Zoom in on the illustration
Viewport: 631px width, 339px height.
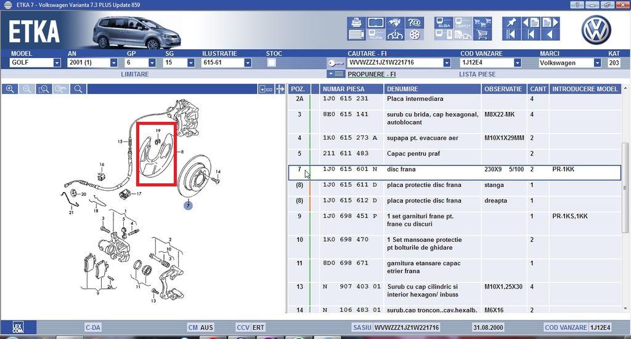[10, 89]
